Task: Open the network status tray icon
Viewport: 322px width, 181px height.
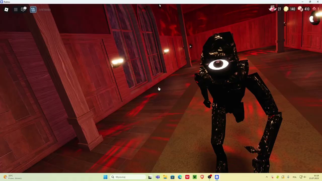Action: coord(301,177)
